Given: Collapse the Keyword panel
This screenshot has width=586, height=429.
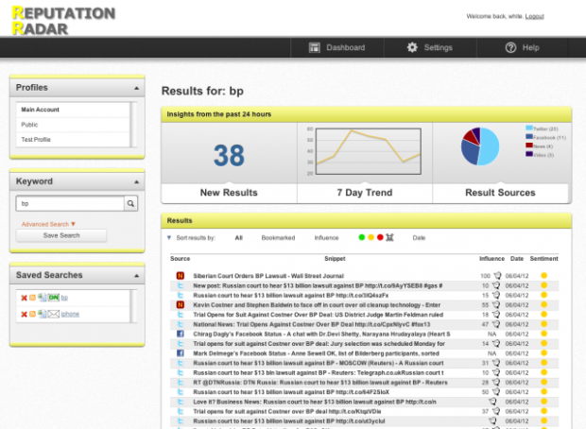Looking at the screenshot, I should 136,182.
